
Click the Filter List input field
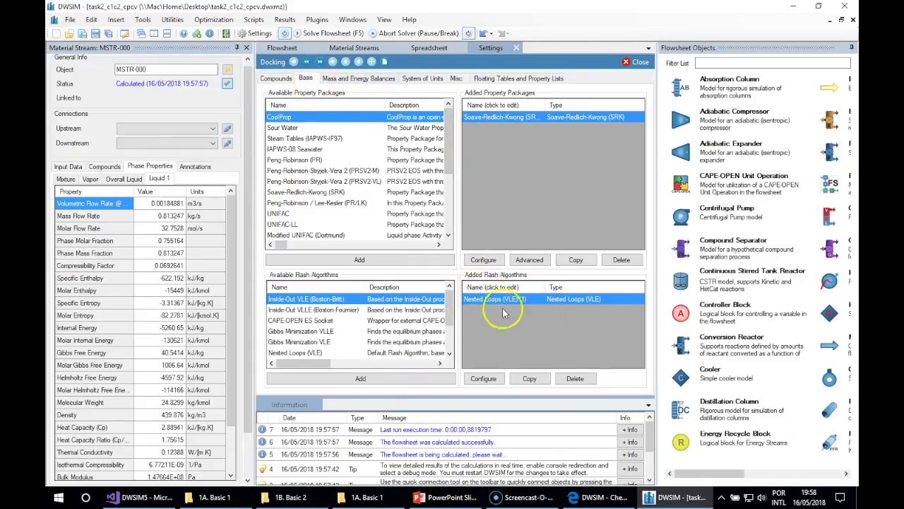point(772,64)
